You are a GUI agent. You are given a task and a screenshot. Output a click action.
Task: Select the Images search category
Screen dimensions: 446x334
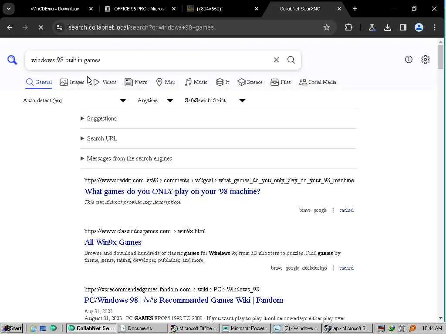coord(72,82)
